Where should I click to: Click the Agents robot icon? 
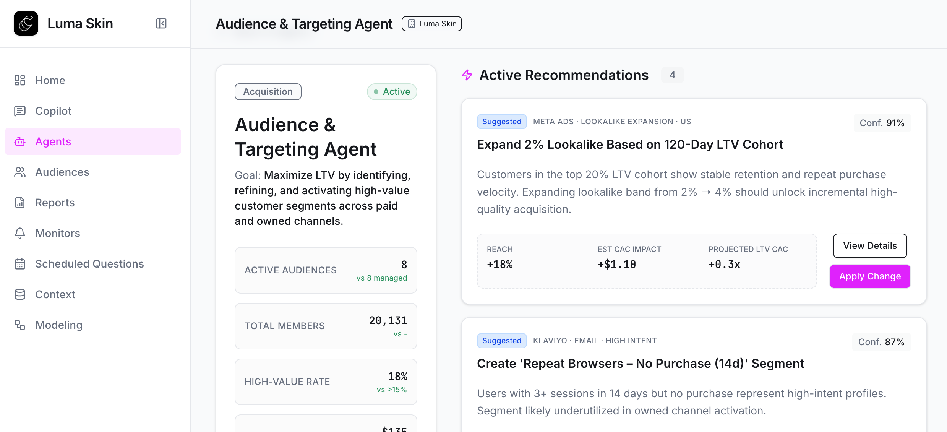[20, 142]
